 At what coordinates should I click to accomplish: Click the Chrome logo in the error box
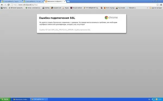111,18
